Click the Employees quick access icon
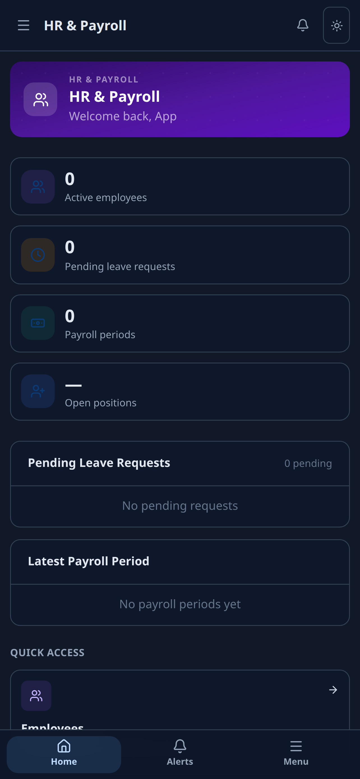Screen dimensions: 360x779 click(x=36, y=695)
